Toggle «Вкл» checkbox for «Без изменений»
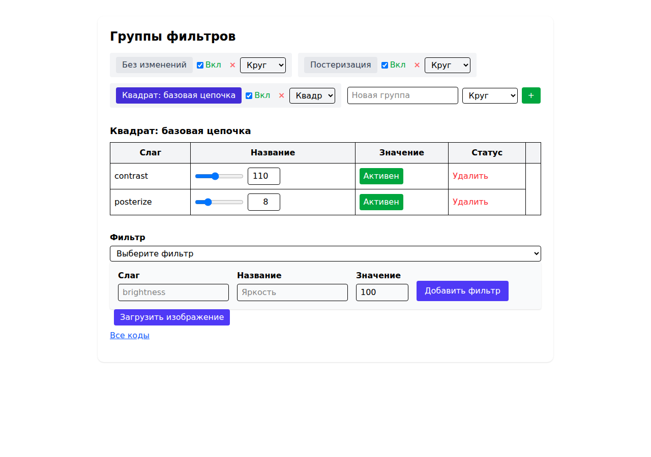651x457 pixels. tap(200, 65)
